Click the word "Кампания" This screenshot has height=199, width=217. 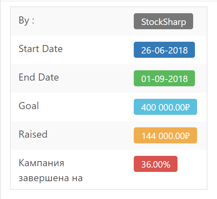pos(41,163)
